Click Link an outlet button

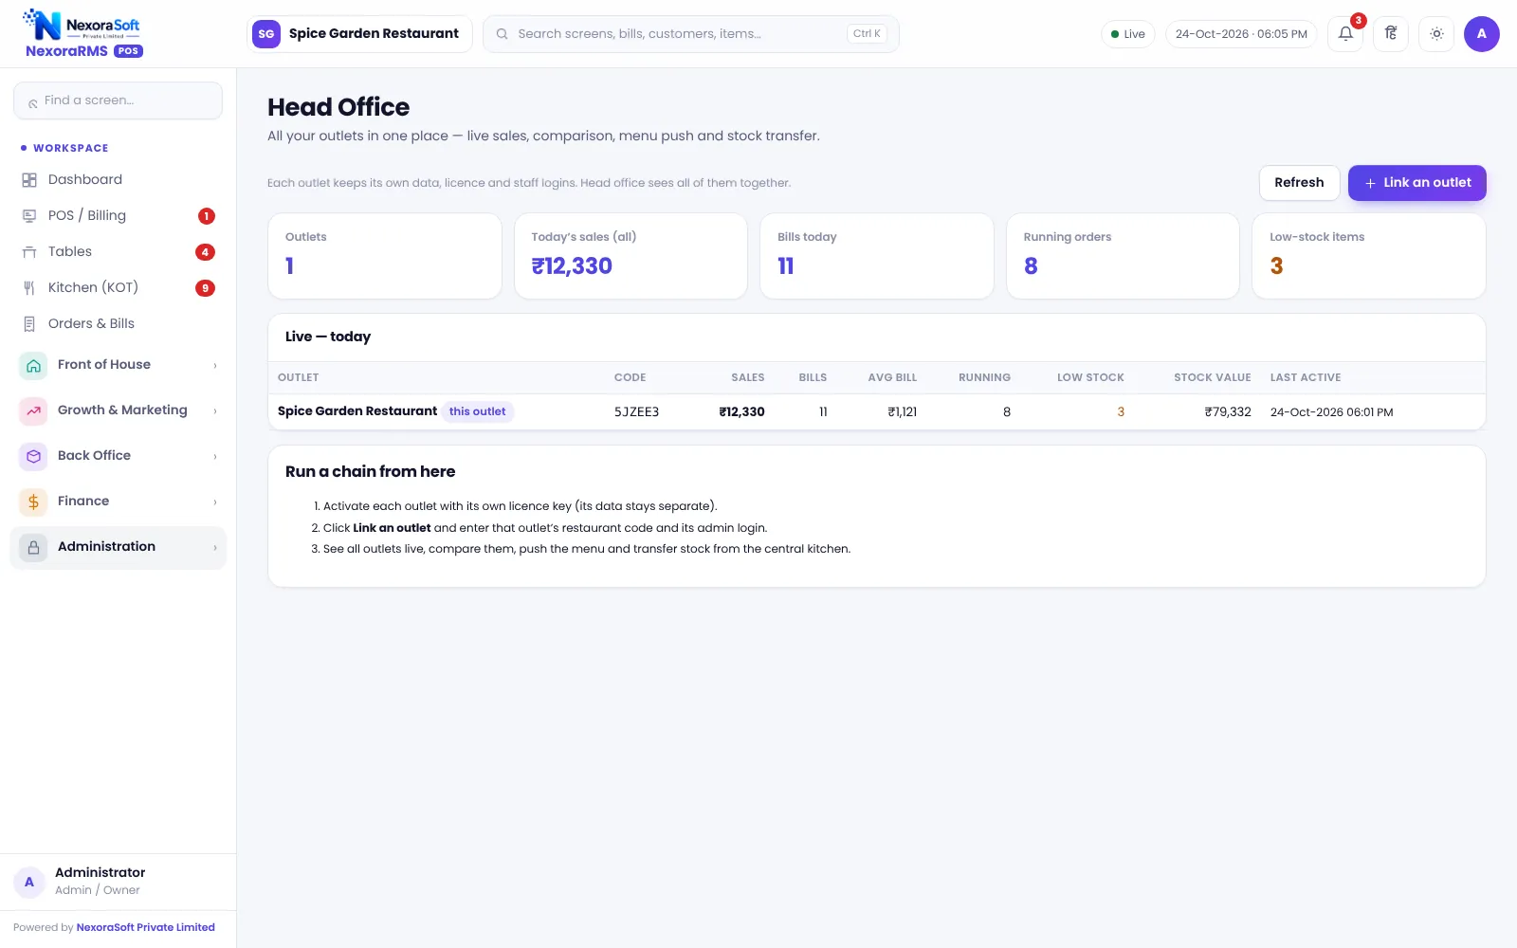point(1416,183)
